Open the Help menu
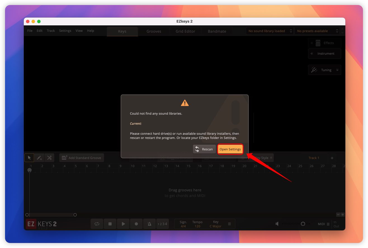368x248 pixels. point(91,31)
